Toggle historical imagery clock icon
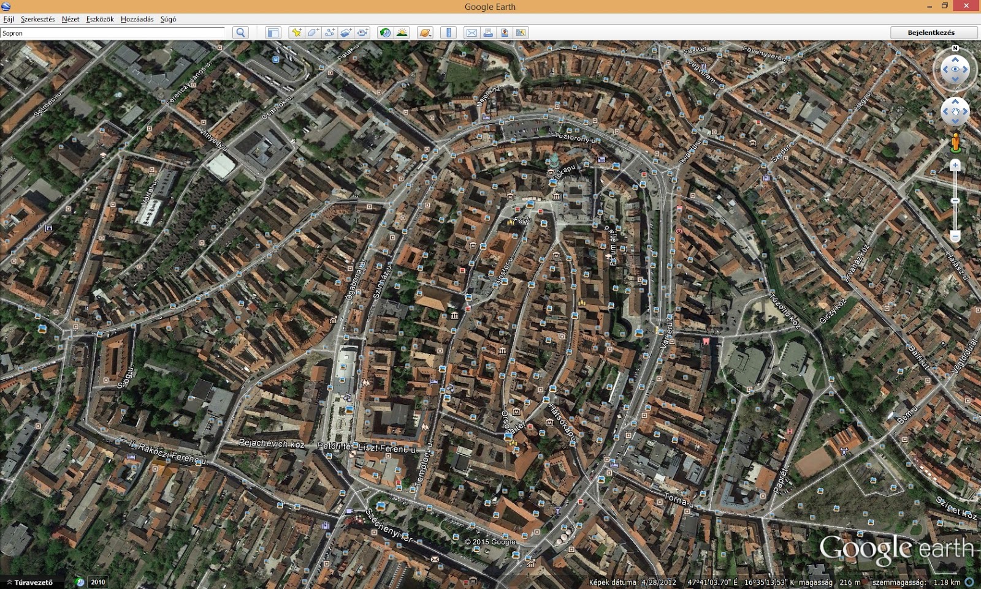Viewport: 981px width, 589px height. pyautogui.click(x=385, y=33)
